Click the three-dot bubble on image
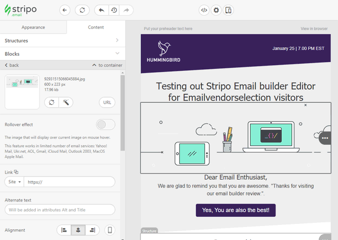The image size is (338, 240). point(325,138)
